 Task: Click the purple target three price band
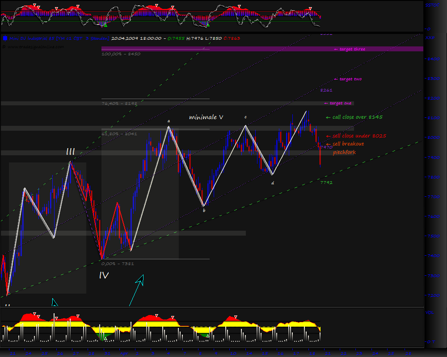click(262, 49)
